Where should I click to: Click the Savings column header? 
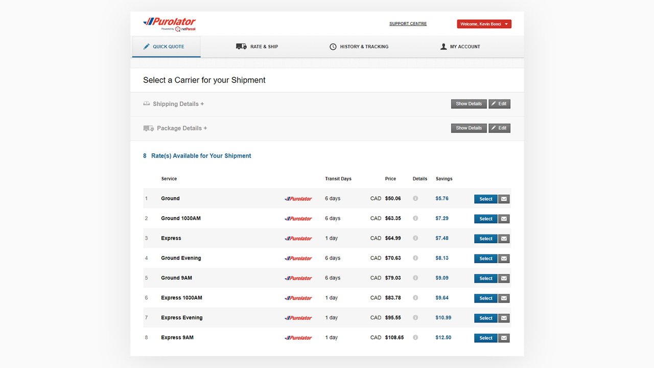pyautogui.click(x=444, y=179)
